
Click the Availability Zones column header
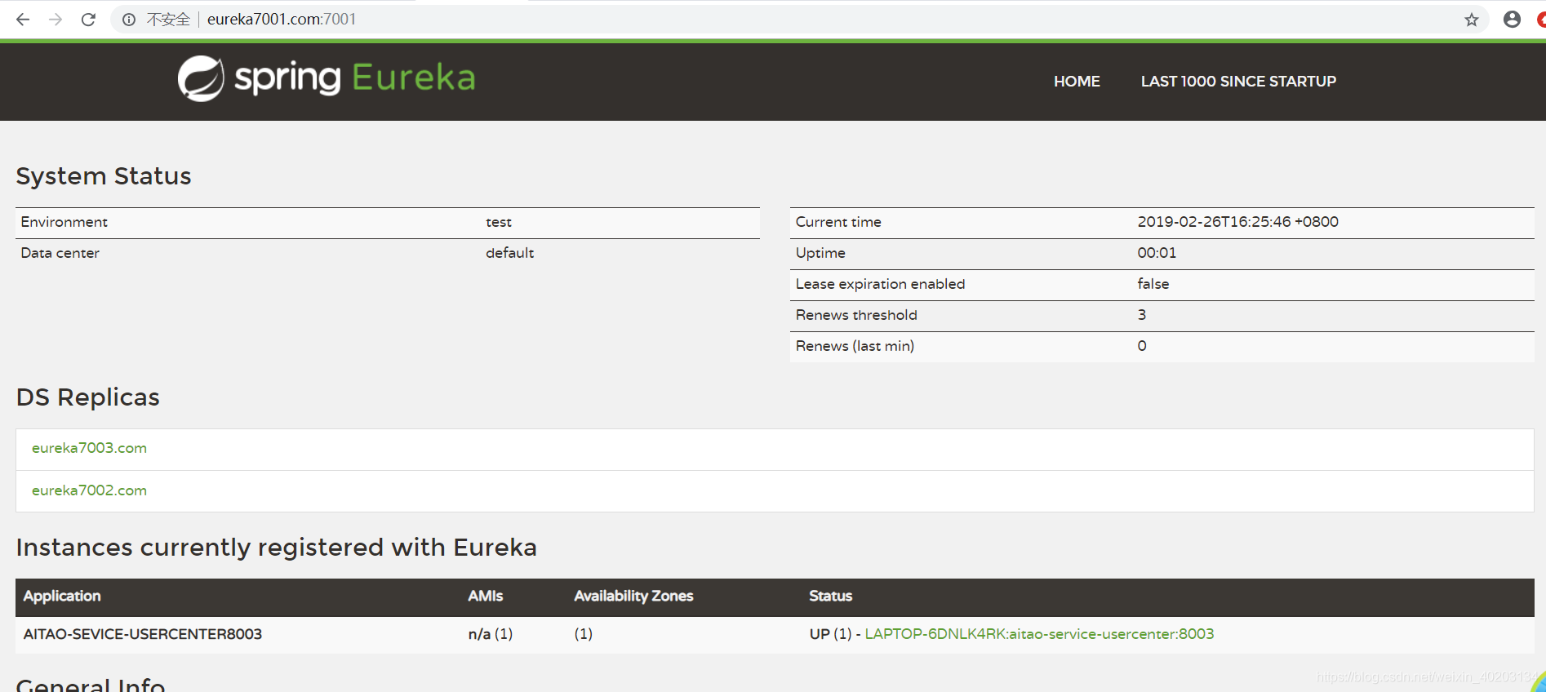point(633,597)
